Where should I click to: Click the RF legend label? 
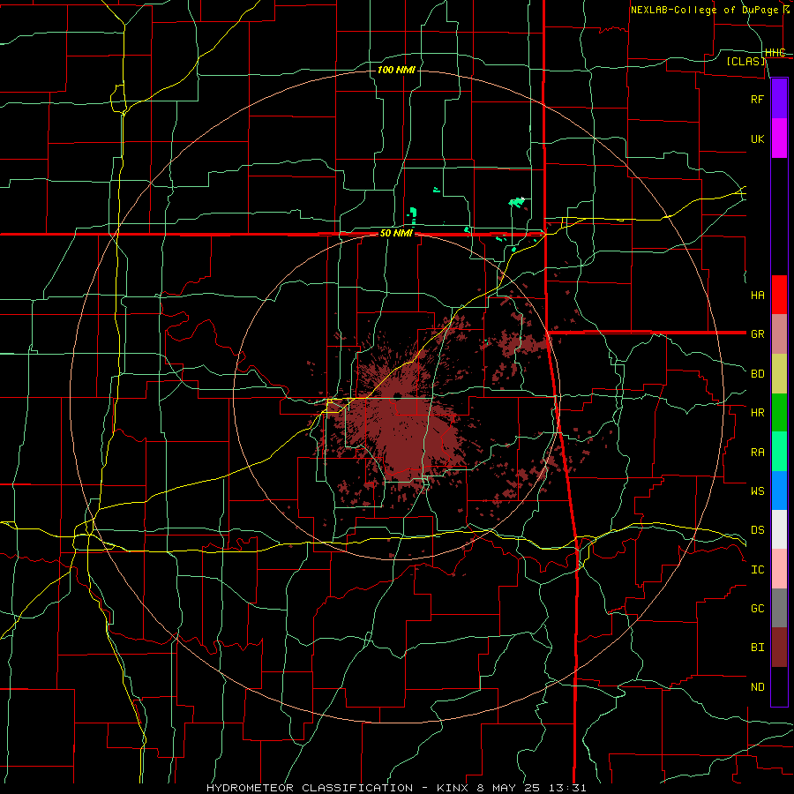click(x=758, y=99)
